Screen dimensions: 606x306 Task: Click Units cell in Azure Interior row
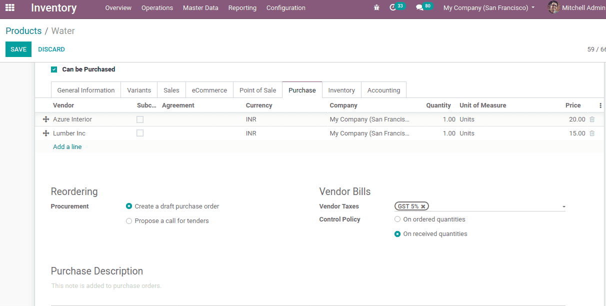pos(467,119)
